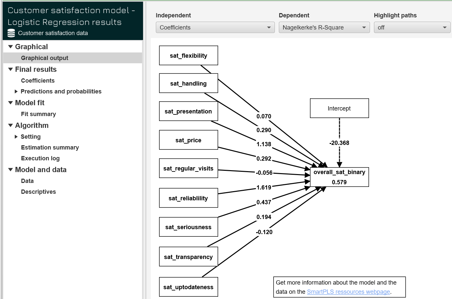This screenshot has height=299, width=452.
Task: Collapse the Algorithm section
Action: coord(10,125)
